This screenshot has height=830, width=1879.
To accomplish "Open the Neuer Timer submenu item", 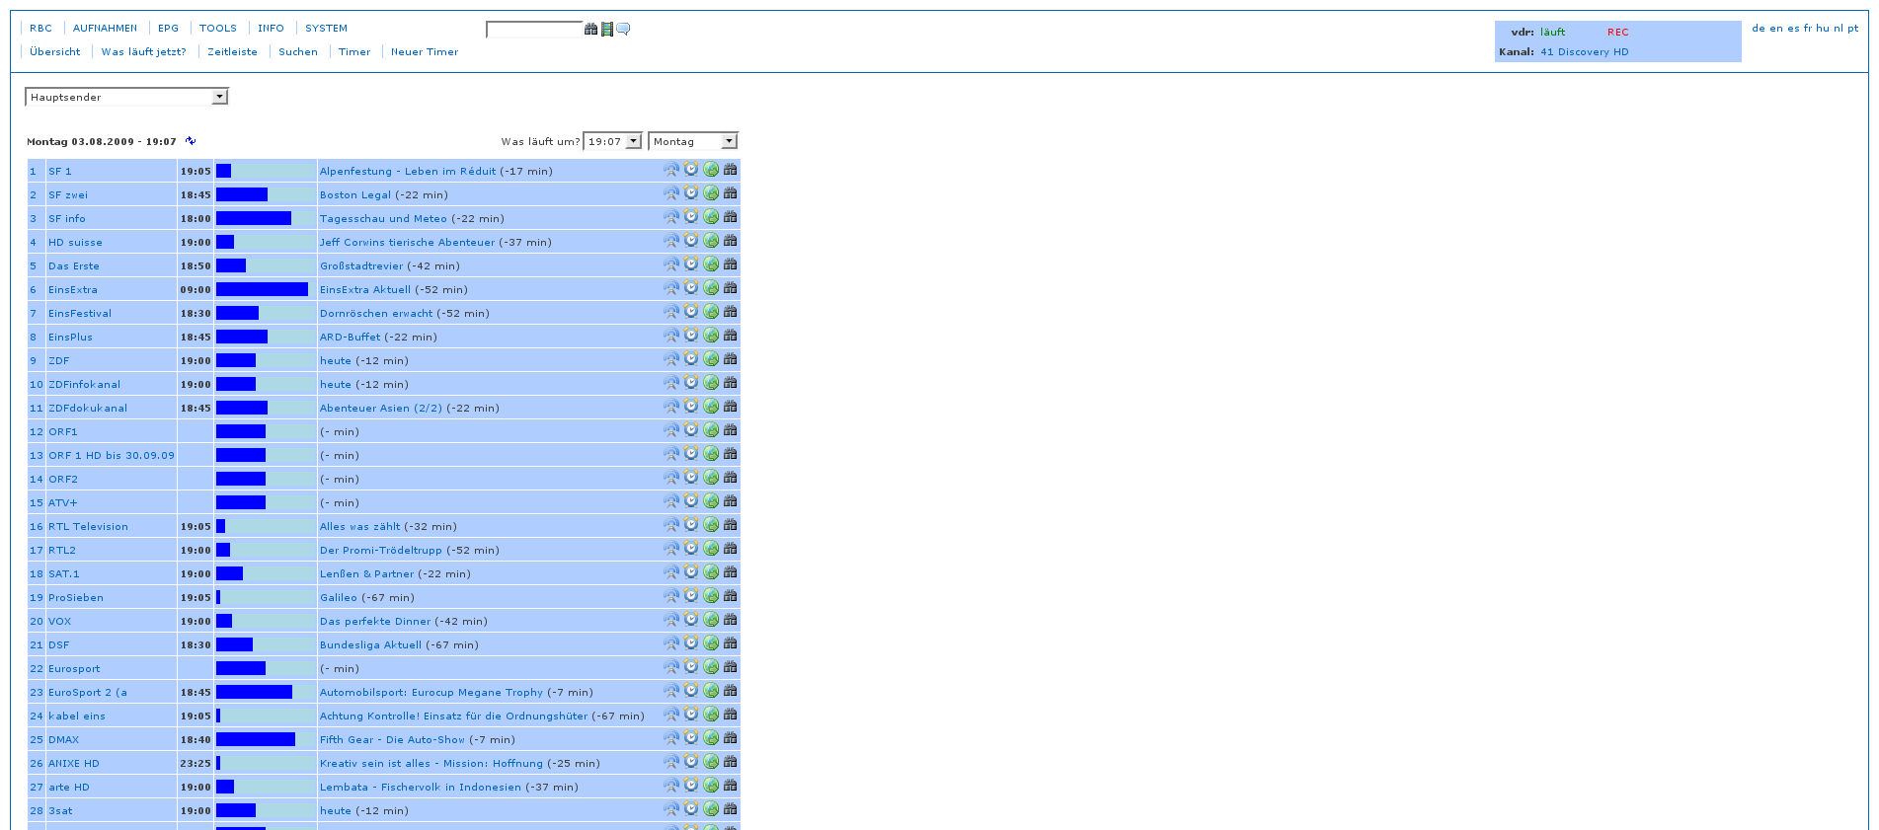I will tap(425, 52).
